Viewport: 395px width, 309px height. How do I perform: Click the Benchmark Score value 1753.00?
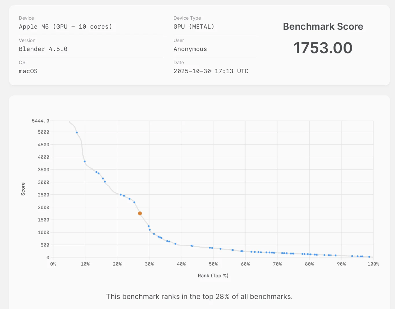pos(323,48)
